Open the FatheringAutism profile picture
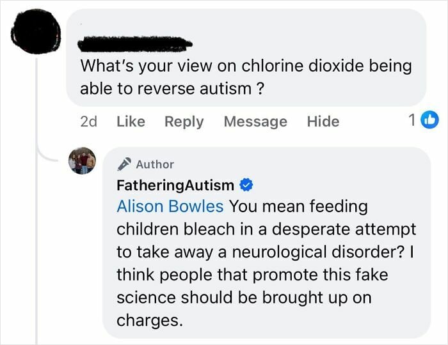 click(82, 161)
